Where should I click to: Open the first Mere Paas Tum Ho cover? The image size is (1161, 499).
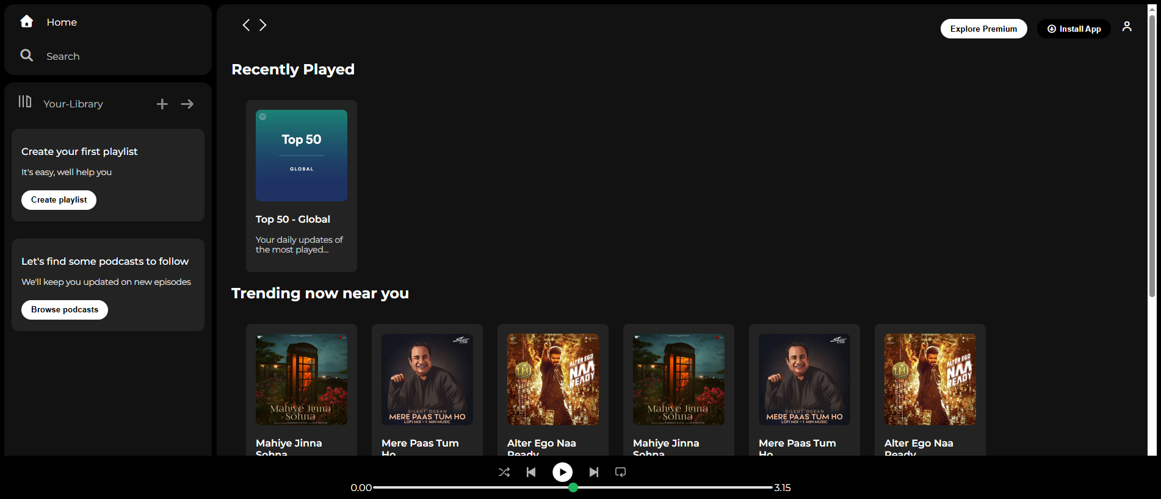(x=427, y=379)
